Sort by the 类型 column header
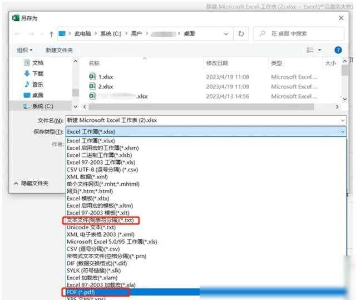The image size is (356, 300). (276, 63)
